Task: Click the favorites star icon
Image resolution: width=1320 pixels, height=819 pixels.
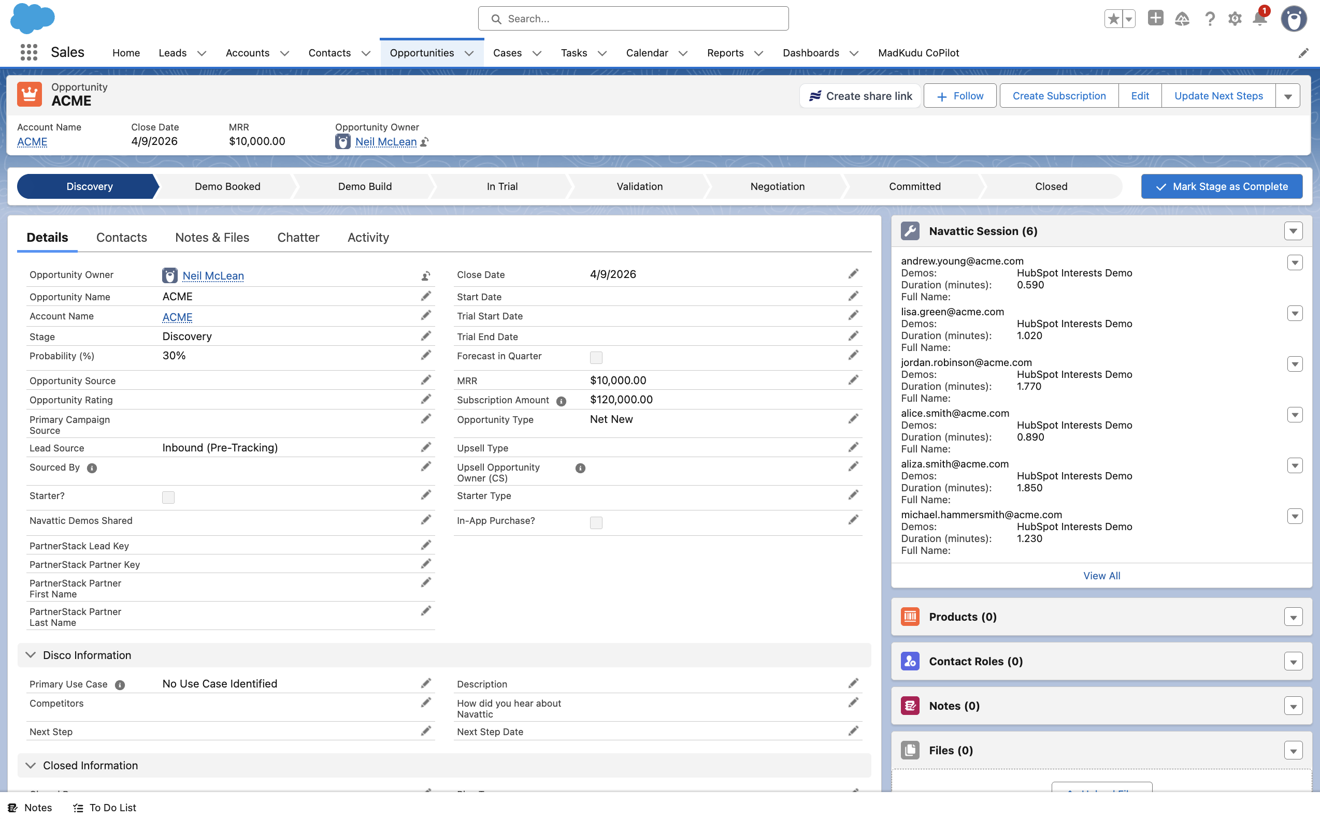Action: point(1113,19)
